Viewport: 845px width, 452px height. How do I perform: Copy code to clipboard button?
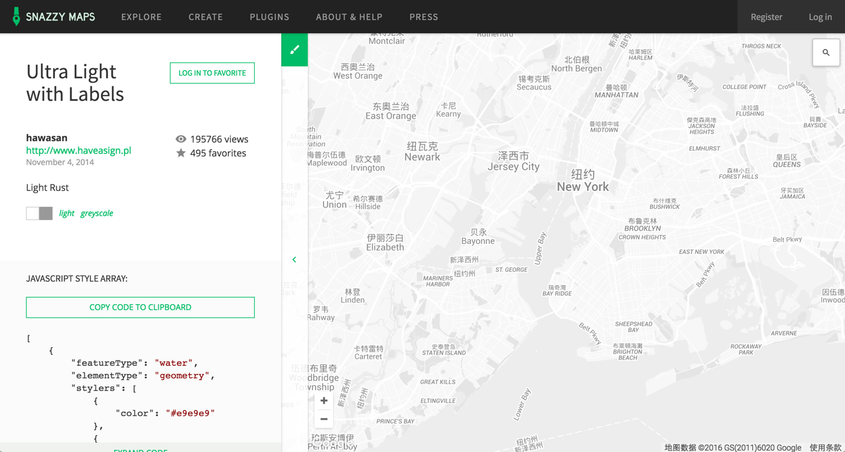140,308
